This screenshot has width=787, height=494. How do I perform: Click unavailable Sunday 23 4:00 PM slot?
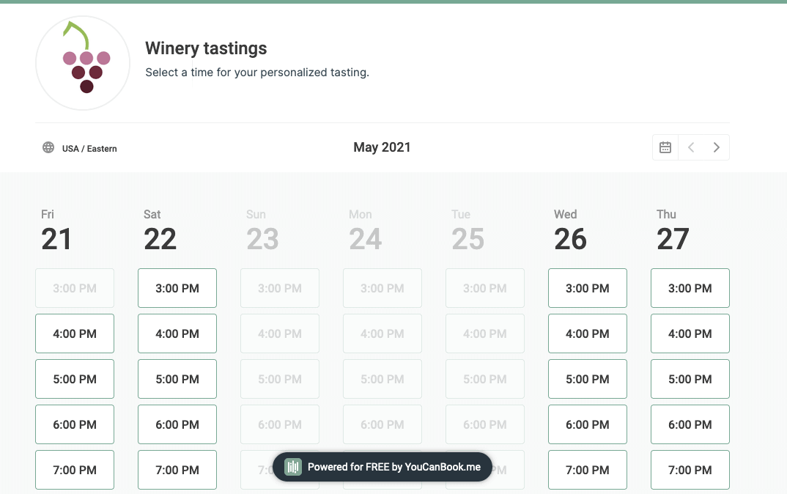tap(280, 333)
